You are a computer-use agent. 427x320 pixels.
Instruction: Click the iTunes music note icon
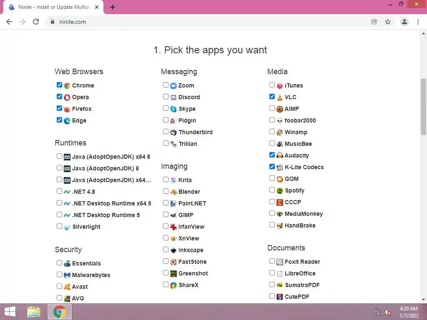280,86
